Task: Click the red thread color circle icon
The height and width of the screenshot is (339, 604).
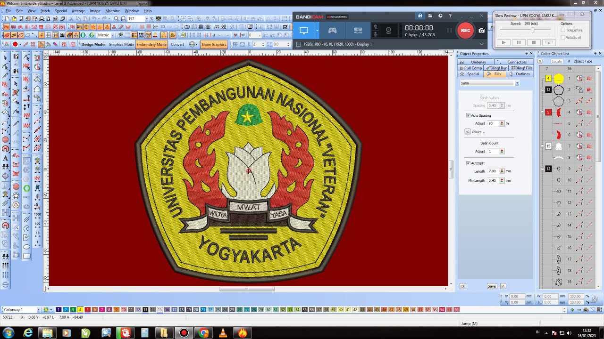Action: (x=15, y=44)
